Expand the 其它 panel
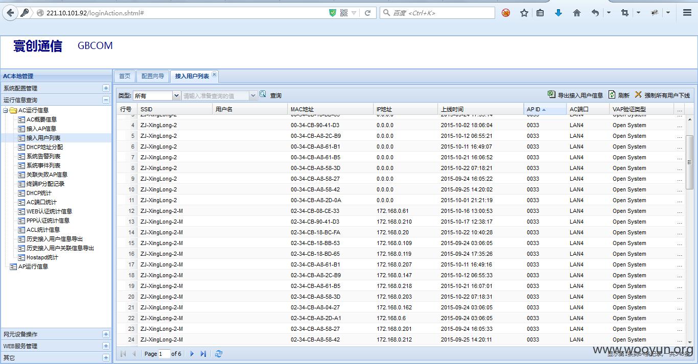698x364 pixels. click(x=106, y=358)
